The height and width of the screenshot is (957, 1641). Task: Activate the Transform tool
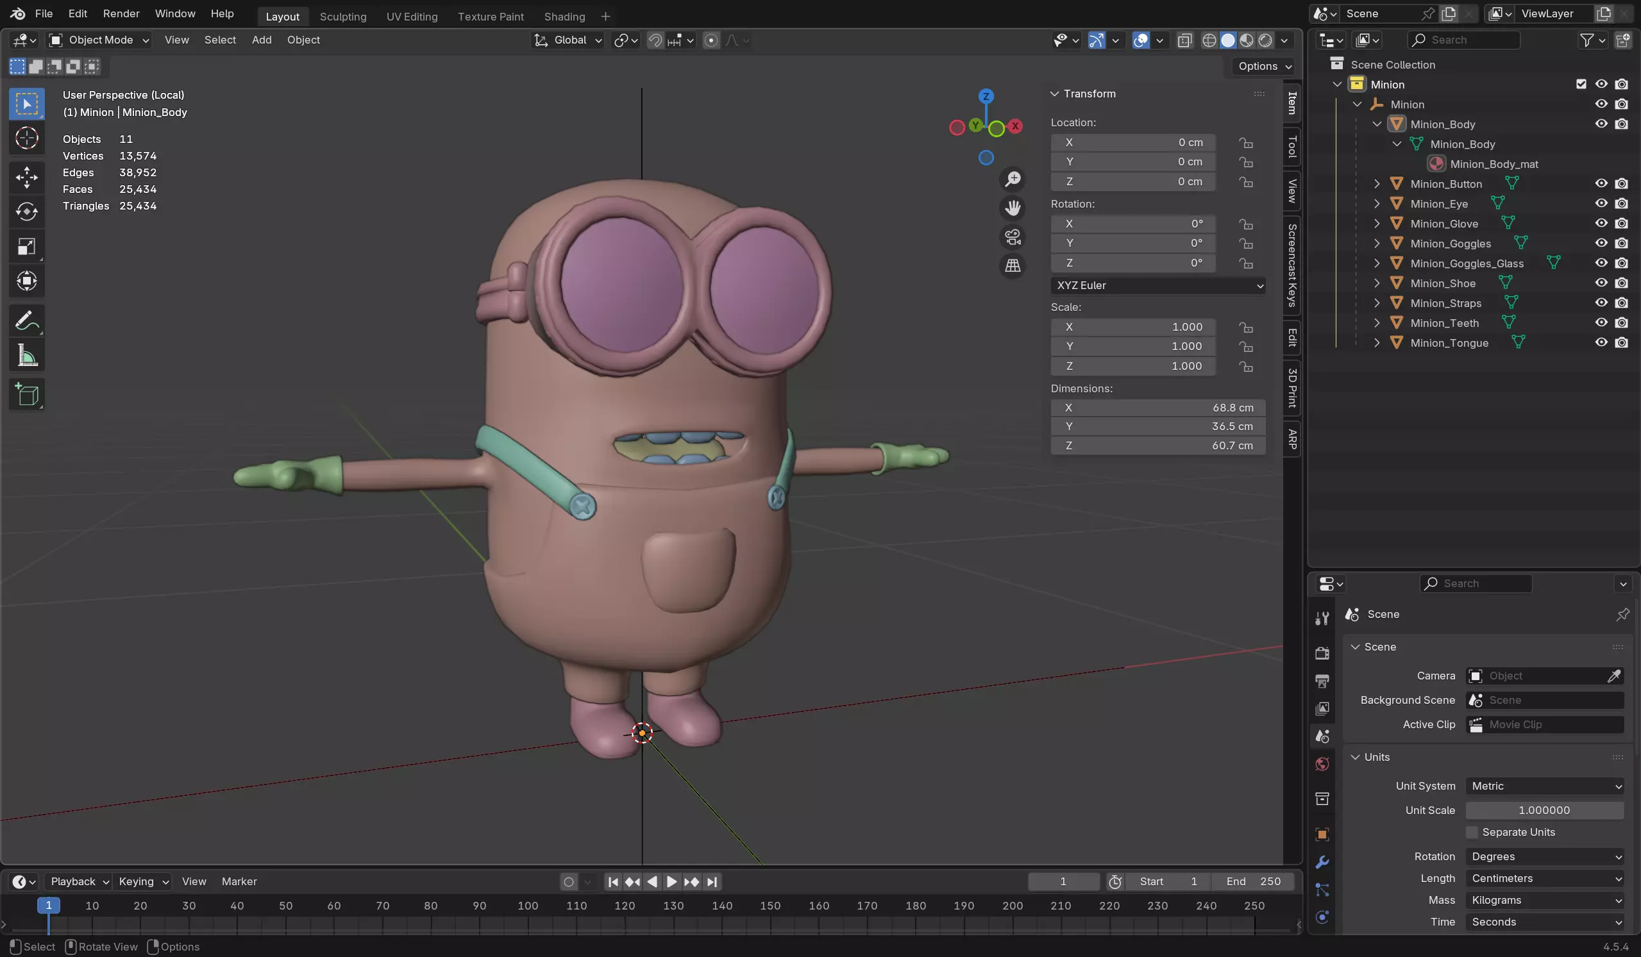point(27,281)
